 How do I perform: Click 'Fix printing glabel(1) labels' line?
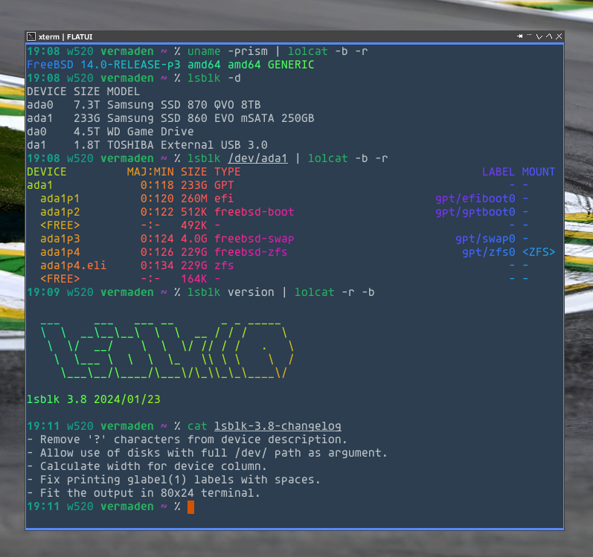point(173,480)
